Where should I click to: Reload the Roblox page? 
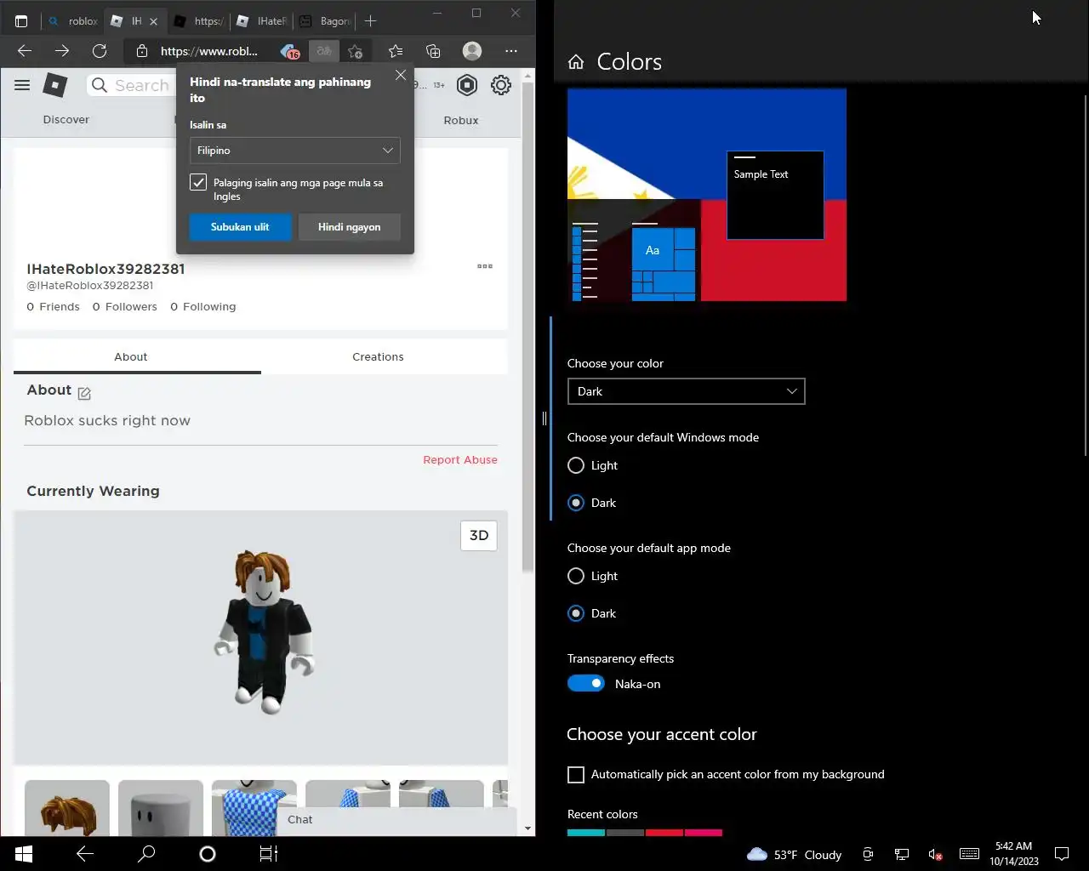pos(100,51)
